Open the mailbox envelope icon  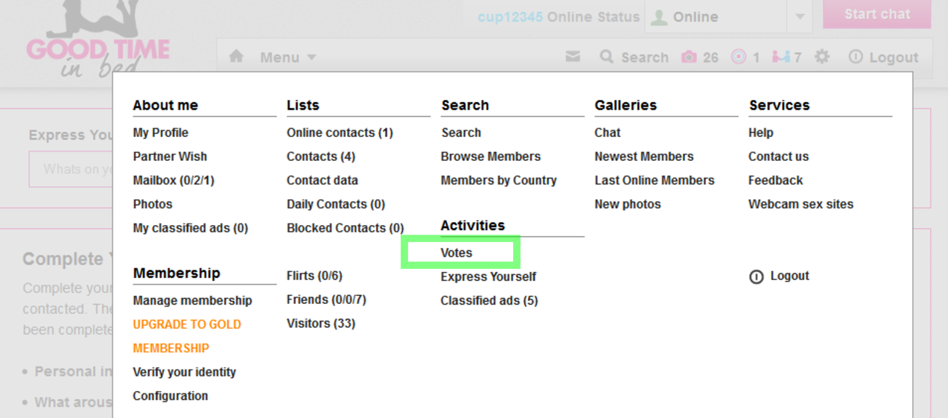tap(573, 57)
